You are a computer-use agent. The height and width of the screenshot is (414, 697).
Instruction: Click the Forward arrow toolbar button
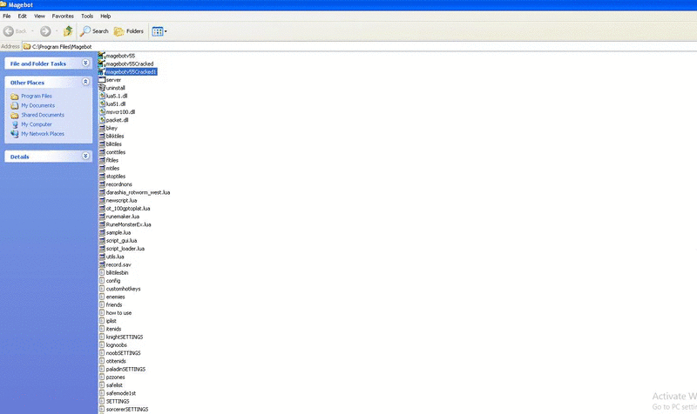45,31
